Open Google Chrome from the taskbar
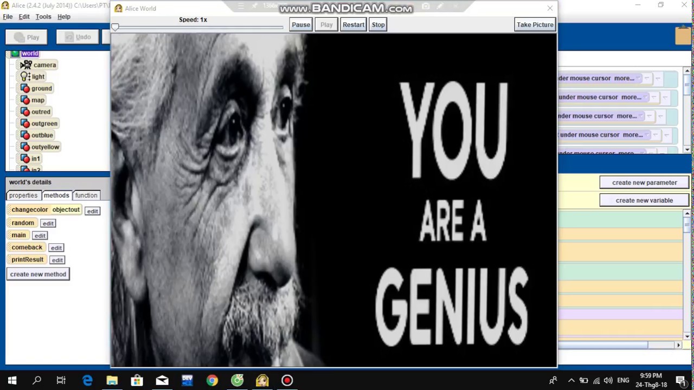 [x=212, y=381]
